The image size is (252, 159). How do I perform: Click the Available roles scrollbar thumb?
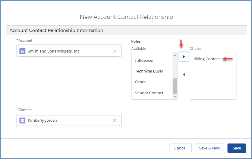tap(175, 86)
